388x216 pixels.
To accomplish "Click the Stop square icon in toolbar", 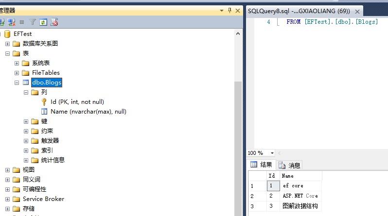I will click(x=22, y=22).
